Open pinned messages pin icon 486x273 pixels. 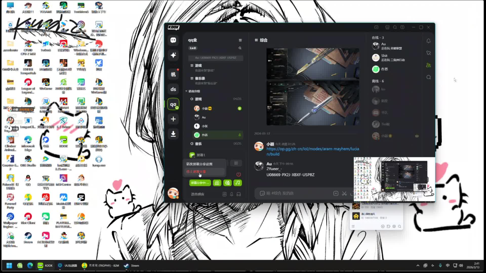428,53
